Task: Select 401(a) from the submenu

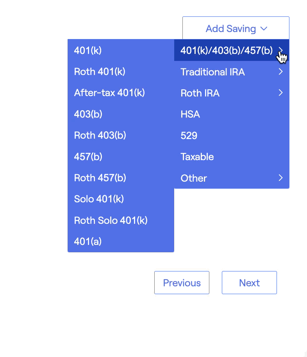Action: point(121,242)
